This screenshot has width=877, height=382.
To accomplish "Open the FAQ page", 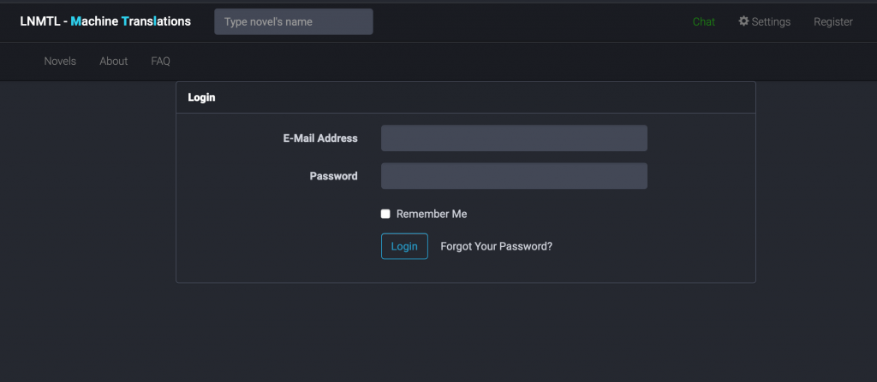I will click(x=160, y=62).
